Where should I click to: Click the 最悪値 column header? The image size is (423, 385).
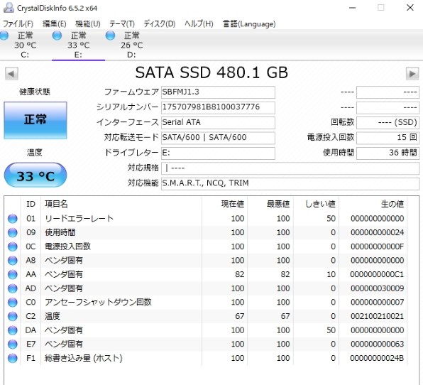[x=270, y=204]
